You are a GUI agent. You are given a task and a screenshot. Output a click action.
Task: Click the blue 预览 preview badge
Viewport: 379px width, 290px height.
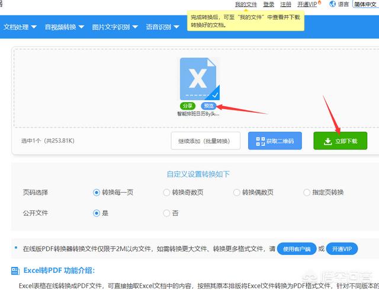(208, 106)
